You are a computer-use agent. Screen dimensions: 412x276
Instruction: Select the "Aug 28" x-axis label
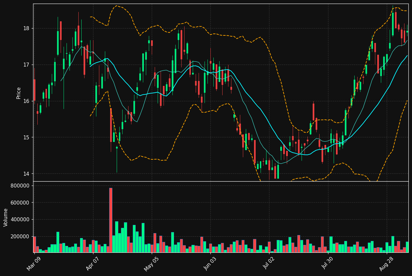(386, 263)
